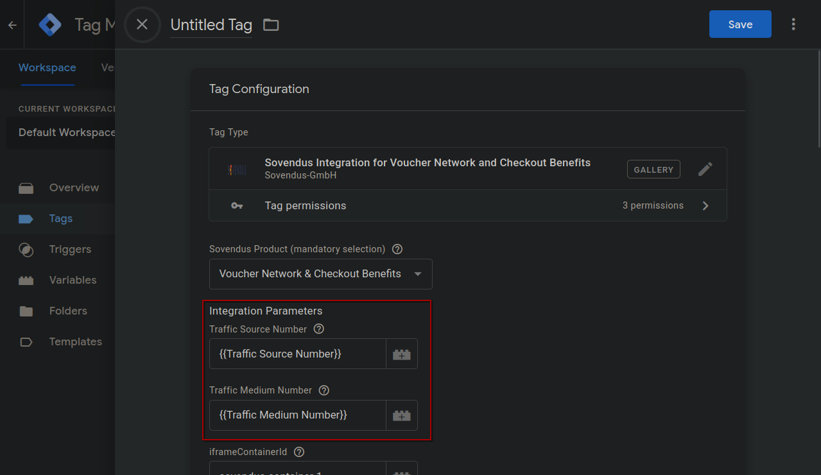Expand Tag permissions chevron
This screenshot has width=821, height=475.
coord(705,206)
